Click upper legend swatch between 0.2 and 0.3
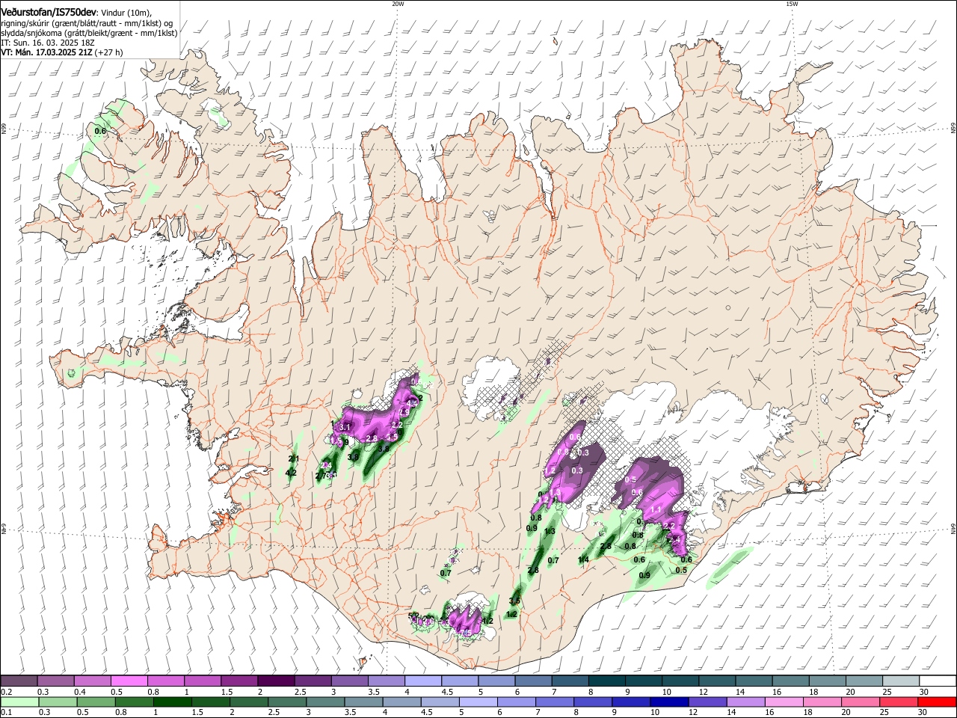The height and width of the screenshot is (718, 957). (19, 681)
